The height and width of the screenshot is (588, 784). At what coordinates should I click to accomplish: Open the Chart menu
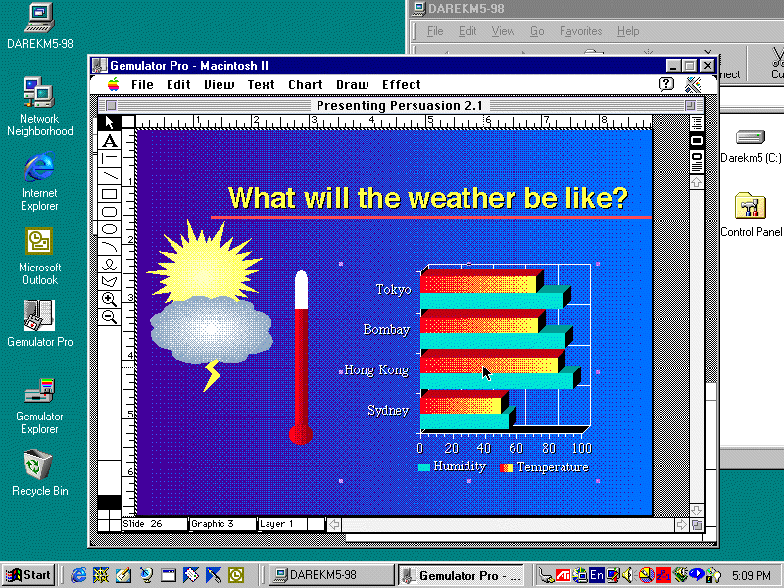pyautogui.click(x=306, y=85)
